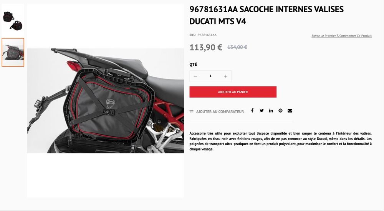
Task: Click the 113,90 € price
Action: [206, 47]
